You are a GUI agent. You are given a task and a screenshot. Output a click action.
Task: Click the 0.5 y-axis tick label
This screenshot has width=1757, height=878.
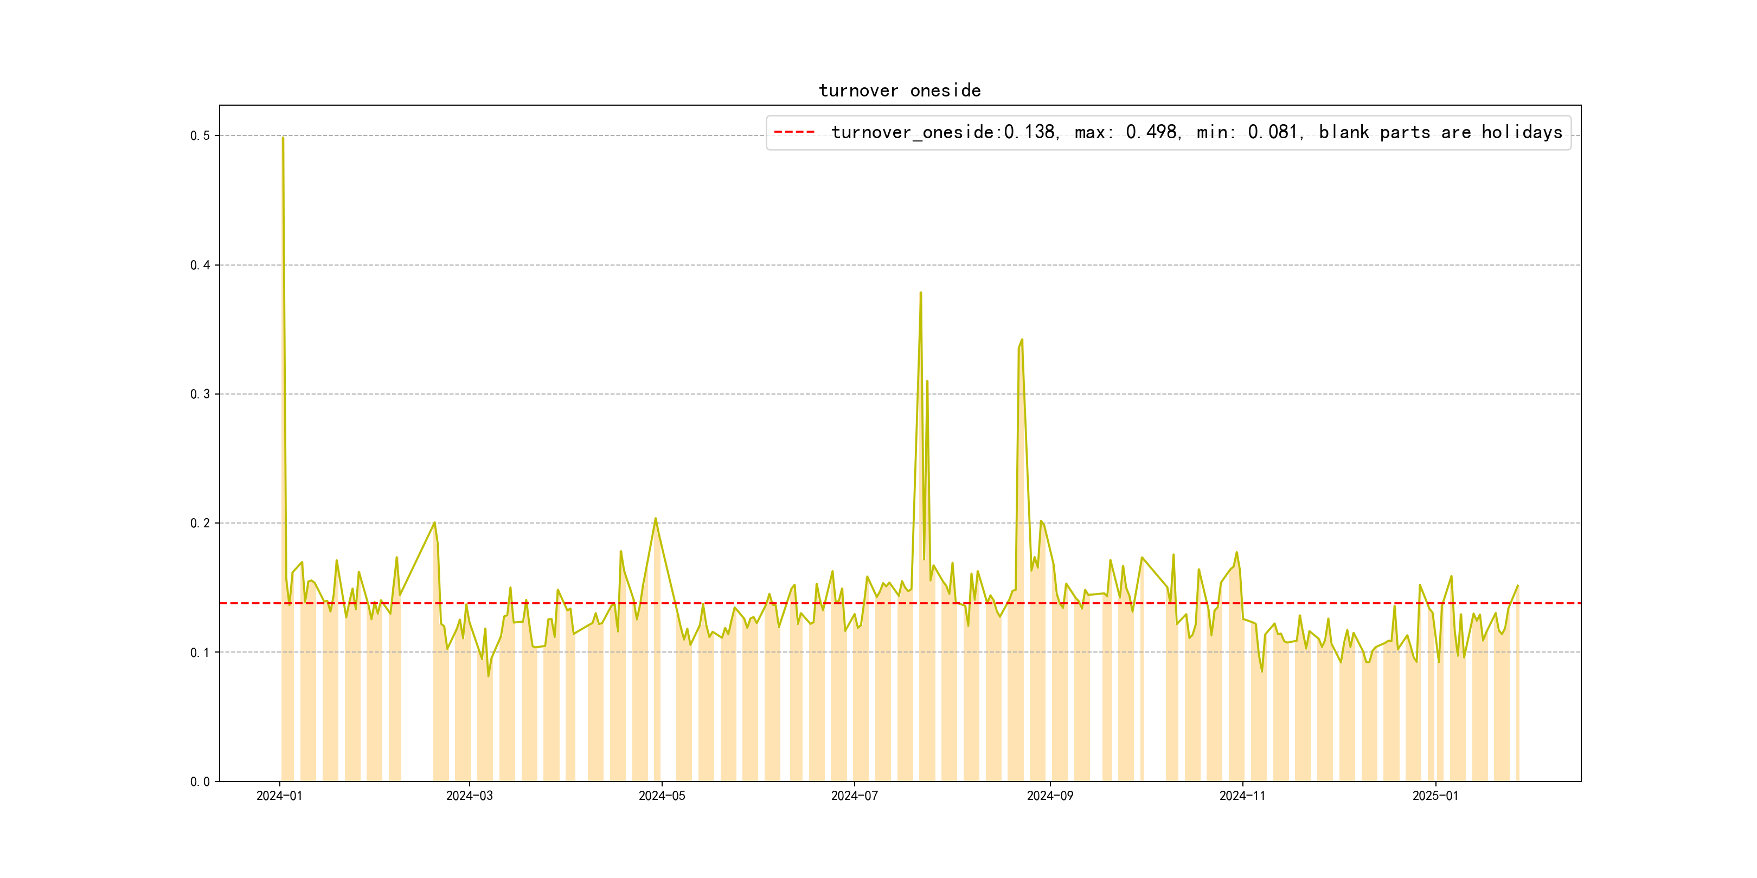[200, 135]
